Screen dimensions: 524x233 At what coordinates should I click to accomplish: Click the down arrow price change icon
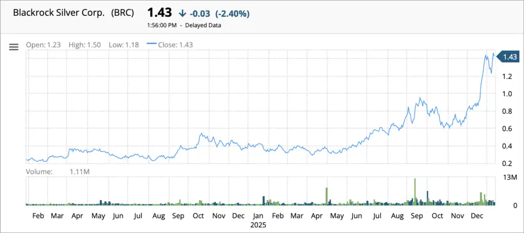[183, 14]
